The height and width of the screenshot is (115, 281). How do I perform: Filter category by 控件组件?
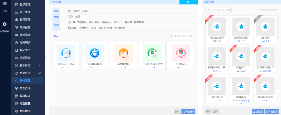tap(84, 28)
